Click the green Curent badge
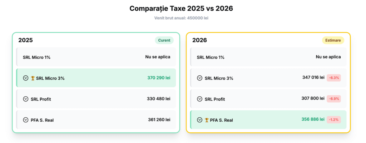 [x=164, y=40]
